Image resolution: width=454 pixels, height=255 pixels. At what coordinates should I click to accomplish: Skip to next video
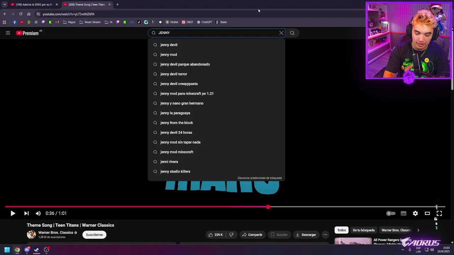tap(26, 213)
